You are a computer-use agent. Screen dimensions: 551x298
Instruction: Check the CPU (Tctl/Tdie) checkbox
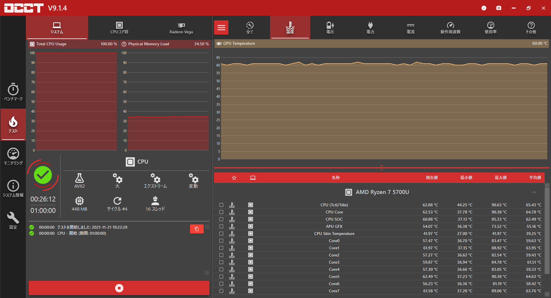221,205
